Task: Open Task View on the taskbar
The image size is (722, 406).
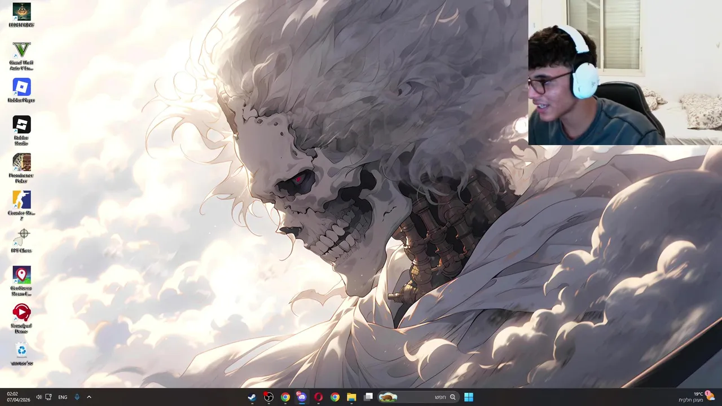Action: (368, 397)
